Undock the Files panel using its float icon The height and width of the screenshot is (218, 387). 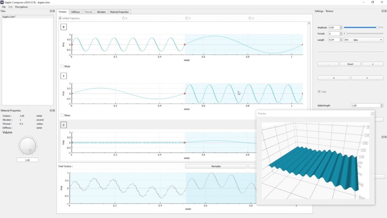(x=51, y=11)
